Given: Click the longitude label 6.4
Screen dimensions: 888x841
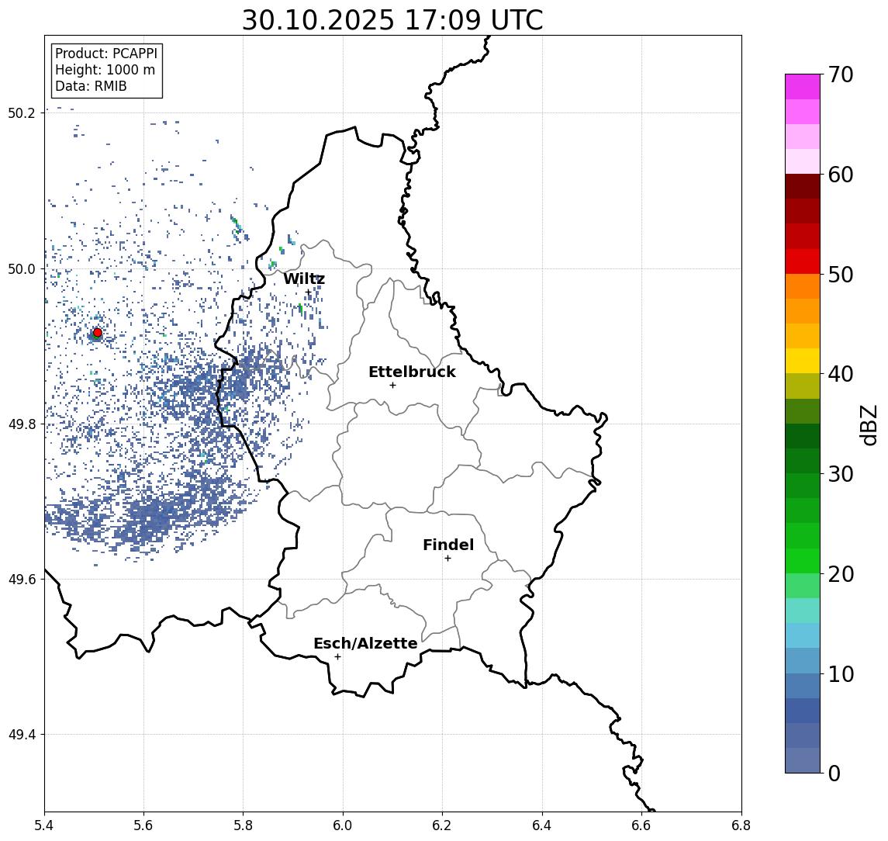Looking at the screenshot, I should tap(542, 825).
